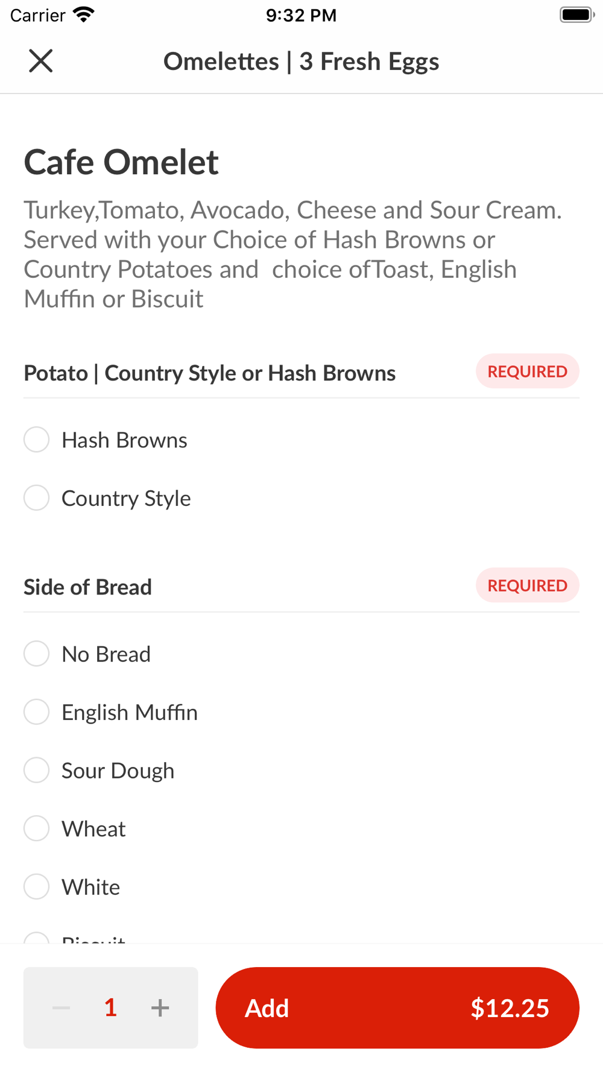This screenshot has height=1072, width=603.
Task: Tap the Cafe Omelet title heading
Action: [x=121, y=162]
